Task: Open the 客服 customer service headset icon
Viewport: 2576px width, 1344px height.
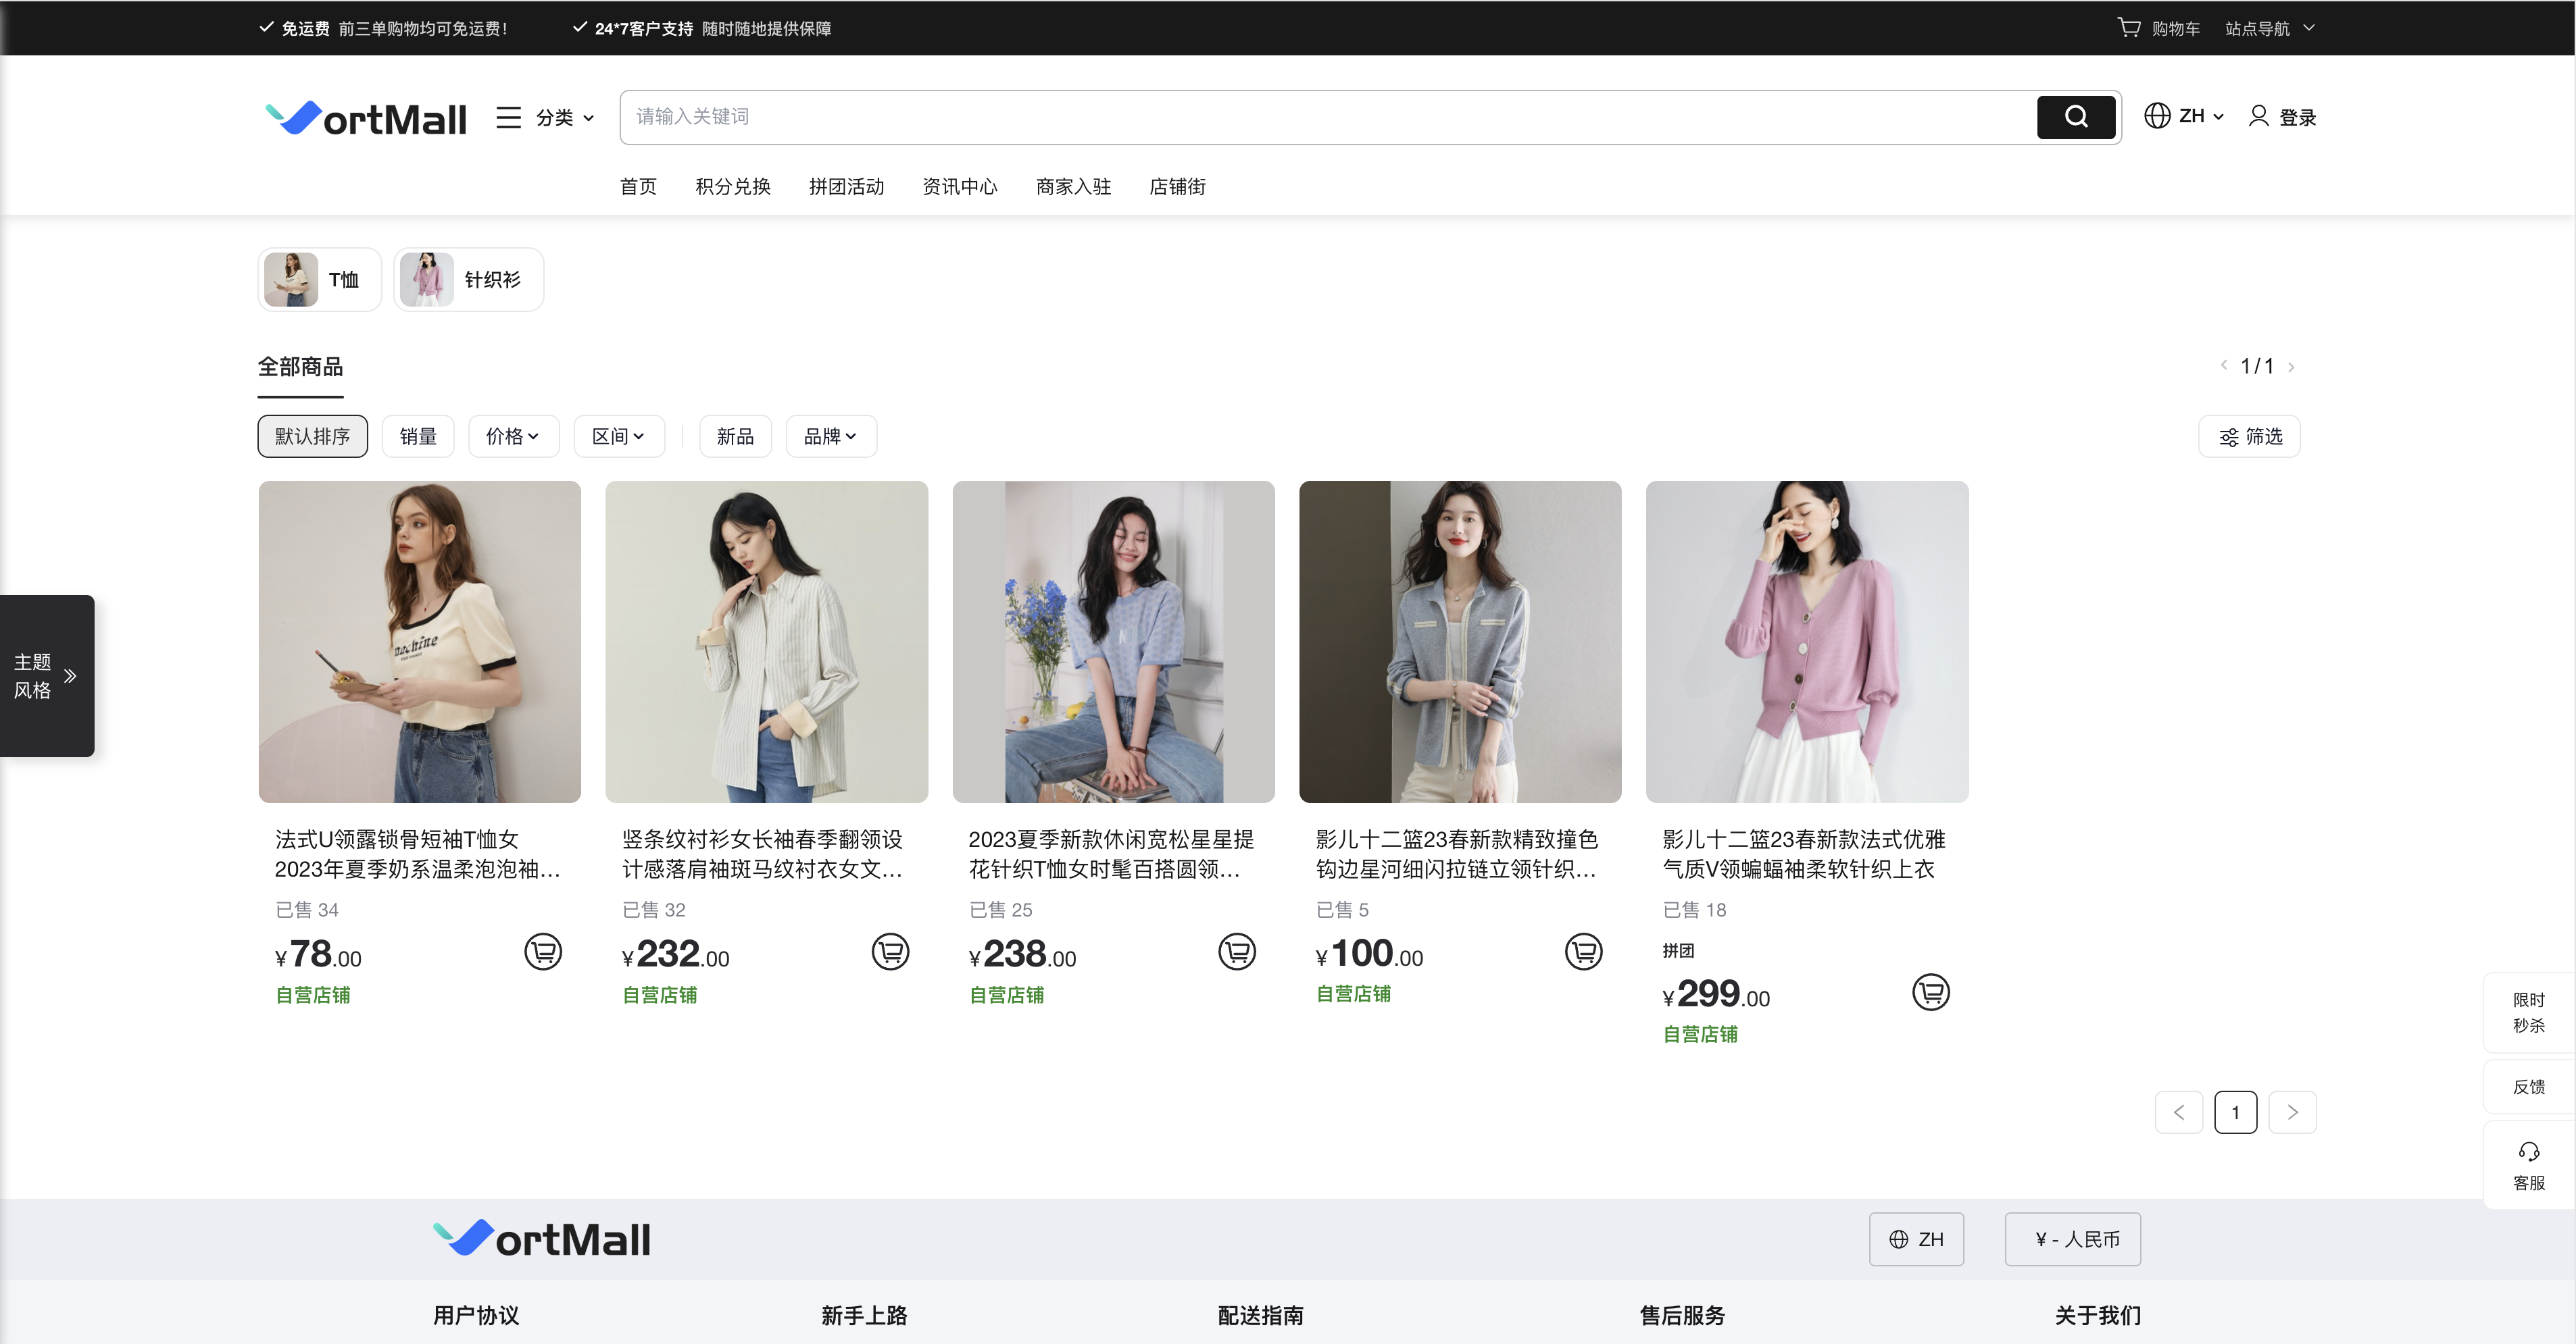Action: point(2528,1152)
